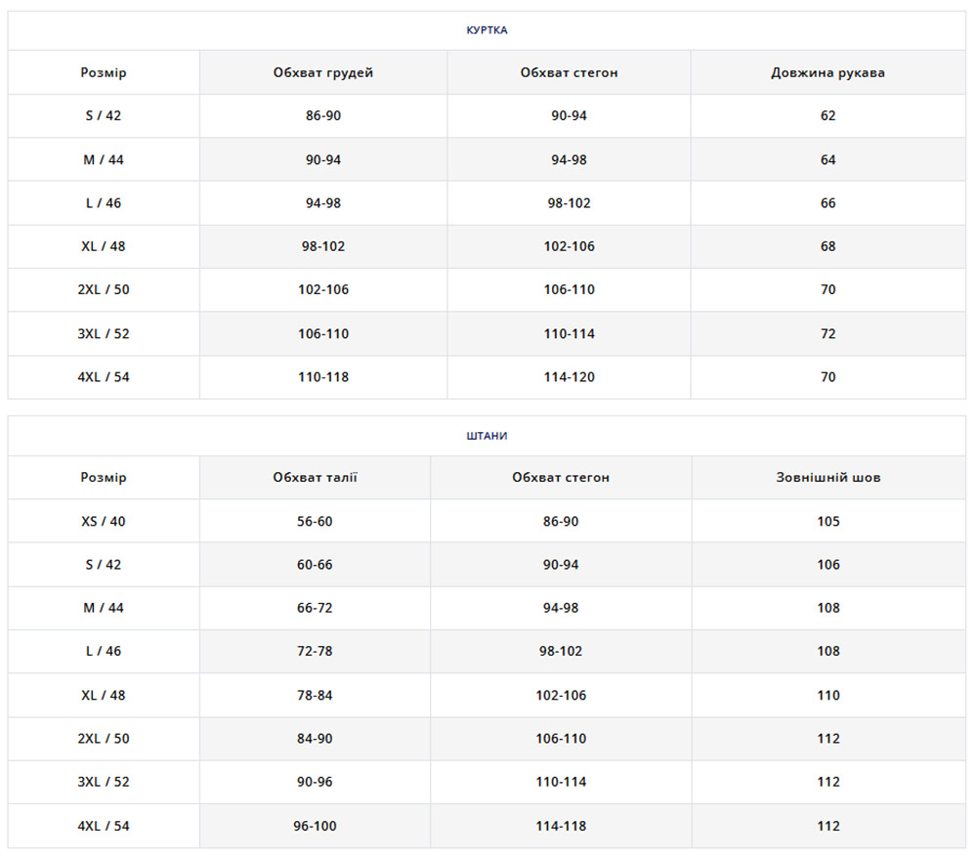Screen dimensions: 977x858
Task: Select the waist value 72-78
Action: (315, 652)
